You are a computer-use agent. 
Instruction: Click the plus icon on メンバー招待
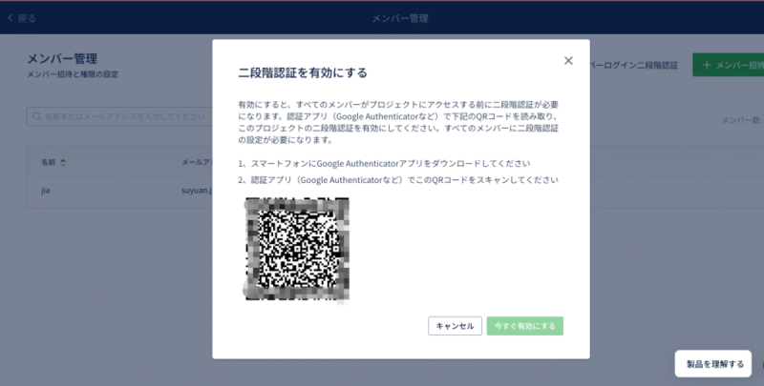(x=707, y=66)
